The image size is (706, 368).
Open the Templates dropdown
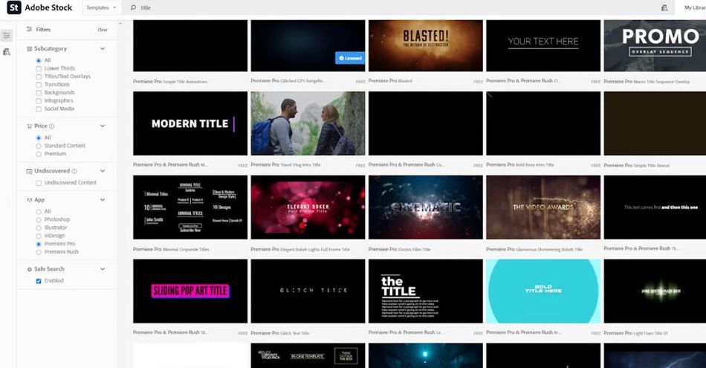101,7
